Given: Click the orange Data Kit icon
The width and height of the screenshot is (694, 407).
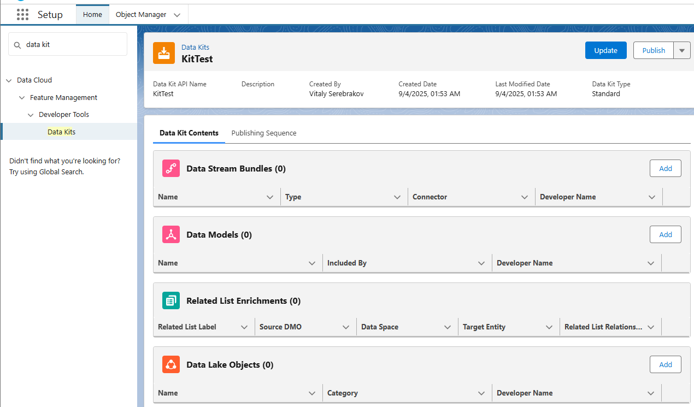Looking at the screenshot, I should coord(164,53).
